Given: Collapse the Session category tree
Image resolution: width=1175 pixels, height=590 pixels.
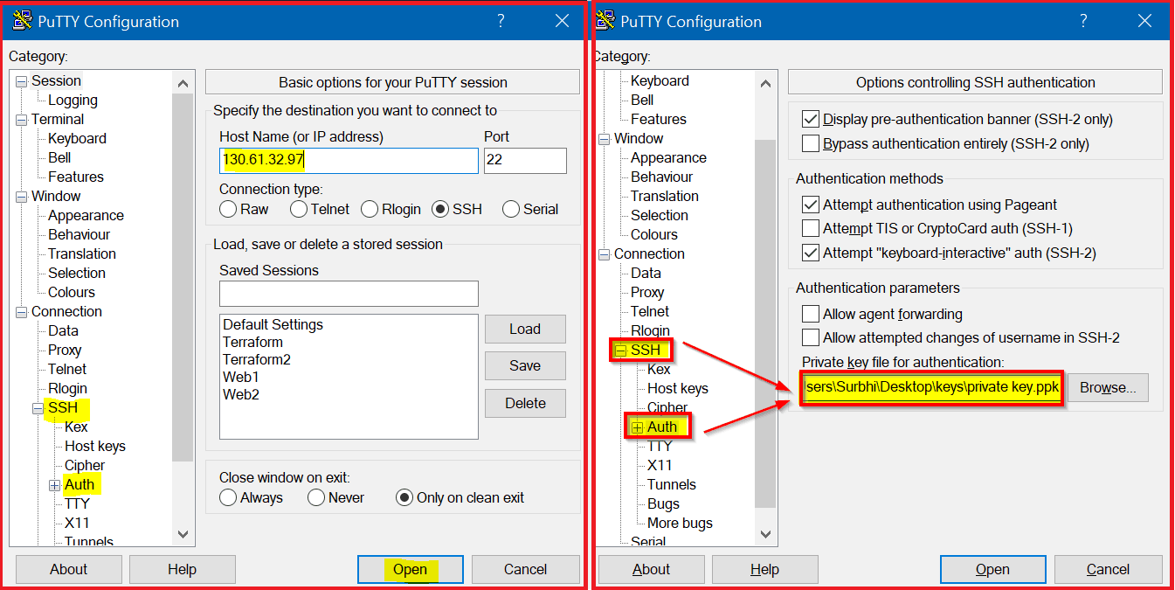Looking at the screenshot, I should pos(23,80).
